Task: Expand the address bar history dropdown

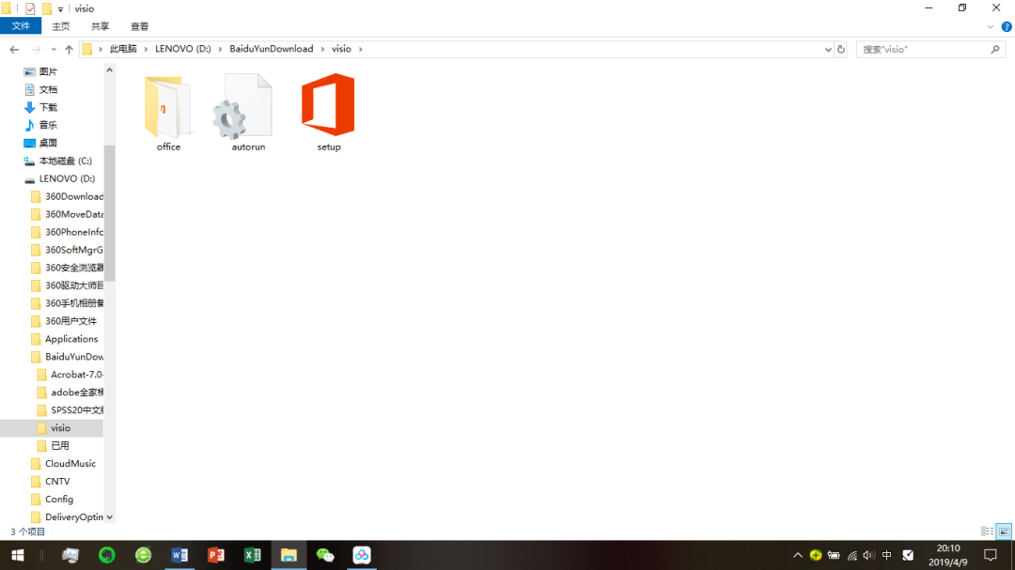Action: 828,49
